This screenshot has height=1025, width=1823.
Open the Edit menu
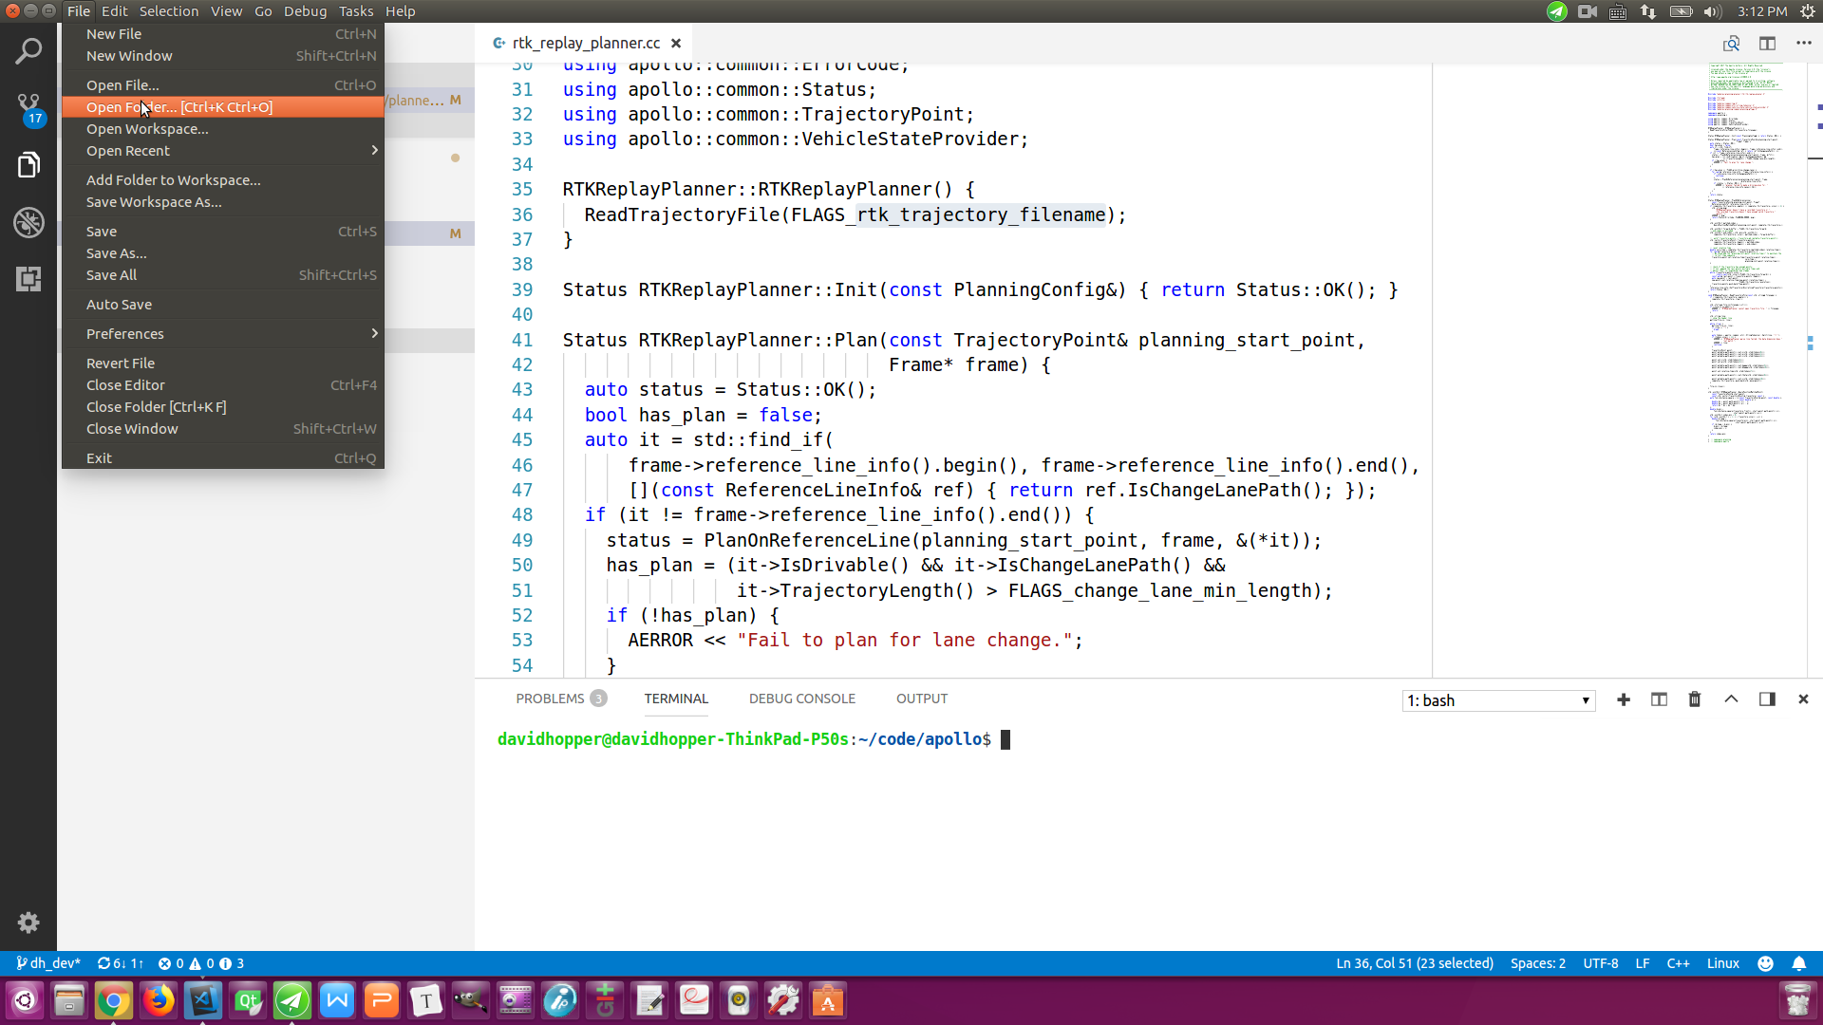pos(115,11)
